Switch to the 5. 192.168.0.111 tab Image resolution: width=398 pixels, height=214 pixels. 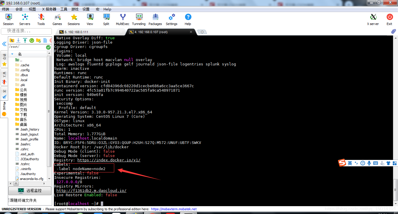click(76, 32)
